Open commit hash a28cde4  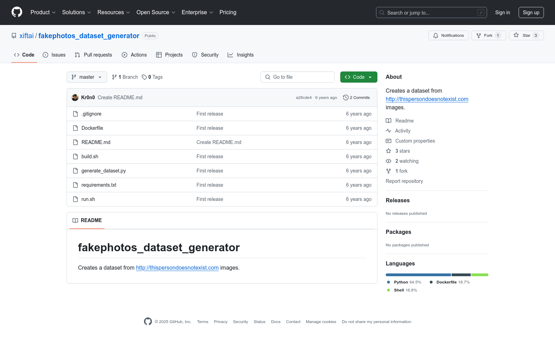click(304, 98)
